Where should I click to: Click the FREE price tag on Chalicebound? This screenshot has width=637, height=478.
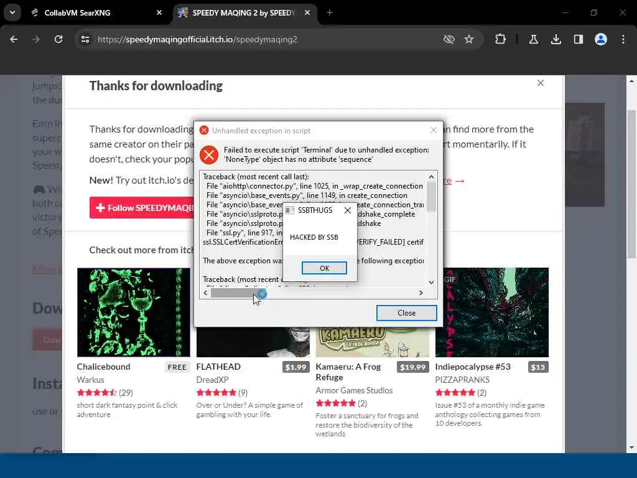point(177,367)
